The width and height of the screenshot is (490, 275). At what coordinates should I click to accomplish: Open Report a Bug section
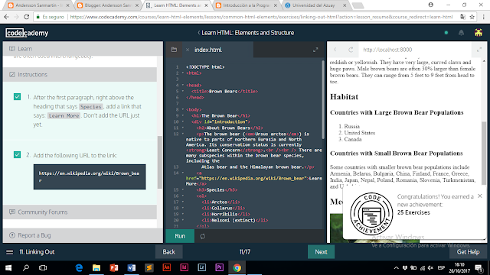pyautogui.click(x=83, y=235)
